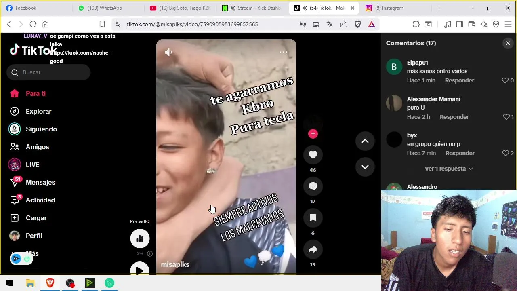Switch to the Kick Stream Dashboard tab
The image size is (517, 291).
(x=252, y=8)
